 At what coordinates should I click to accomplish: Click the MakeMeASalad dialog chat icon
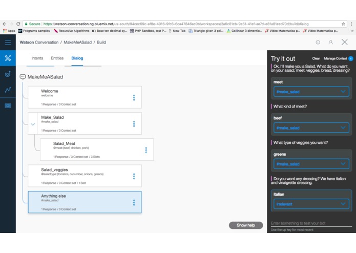click(x=23, y=77)
